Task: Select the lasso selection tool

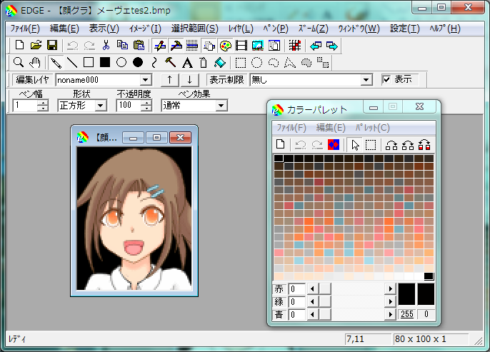Action: [x=274, y=62]
